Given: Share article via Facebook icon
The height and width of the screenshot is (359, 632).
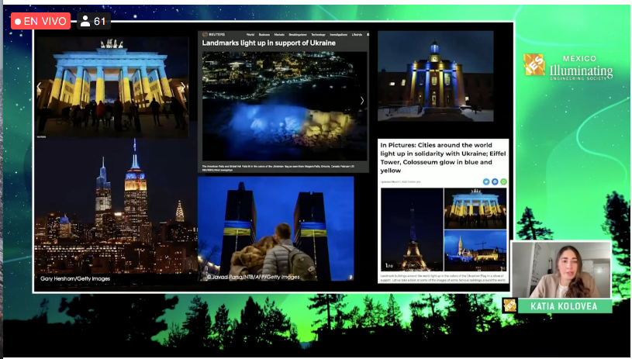Looking at the screenshot, I should (495, 181).
